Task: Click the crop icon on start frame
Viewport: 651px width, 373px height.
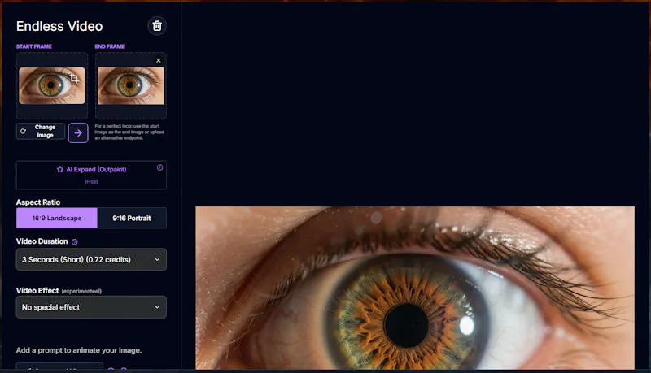Action: coord(74,78)
